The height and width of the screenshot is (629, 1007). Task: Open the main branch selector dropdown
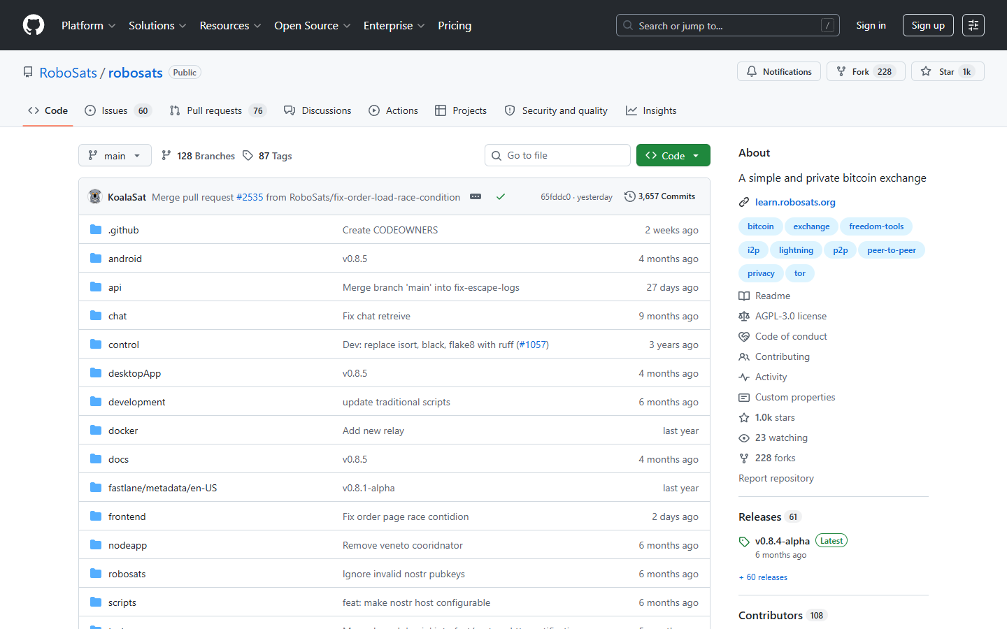[x=115, y=155]
